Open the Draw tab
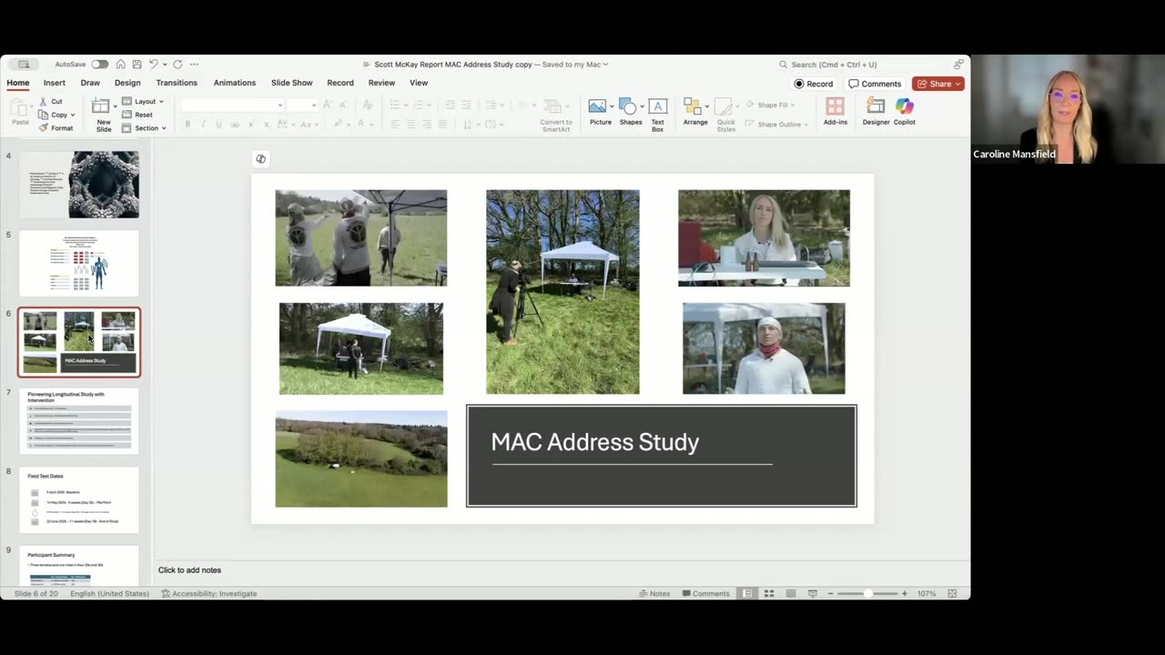Viewport: 1165px width, 655px height. click(90, 83)
